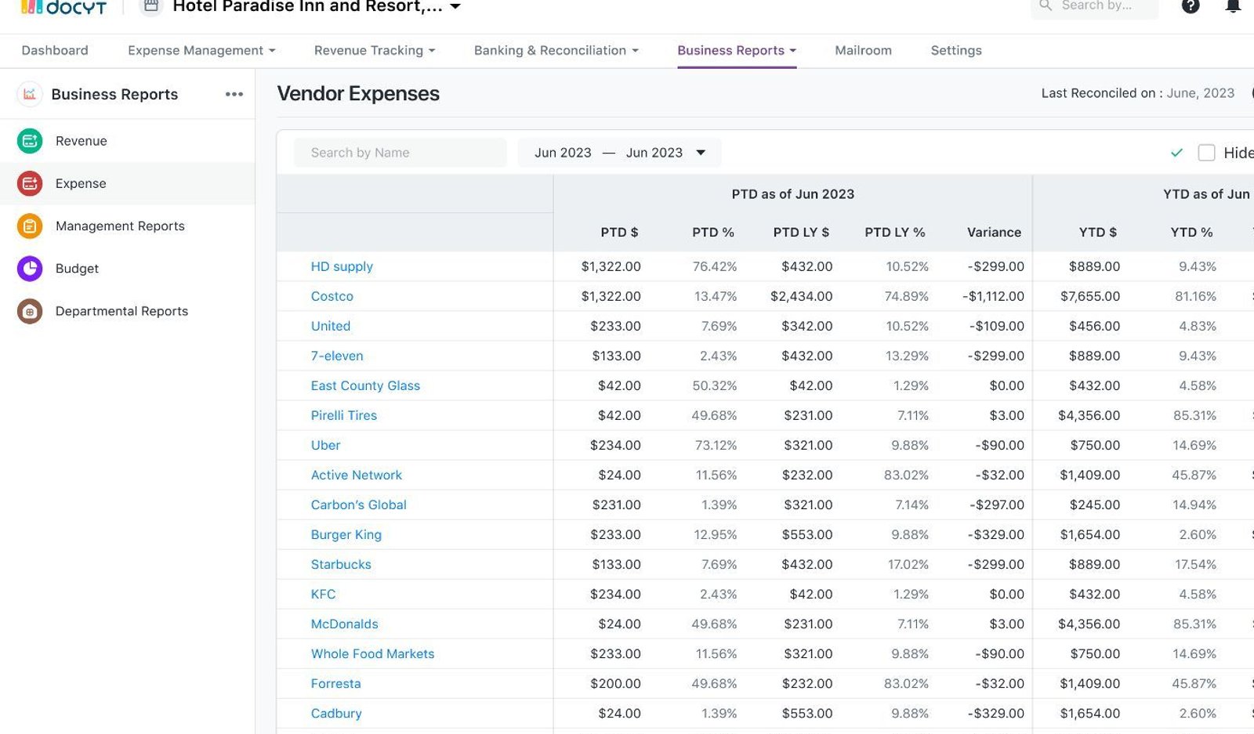The width and height of the screenshot is (1254, 734).
Task: Open the Whole Food Markets vendor link
Action: [x=372, y=653]
